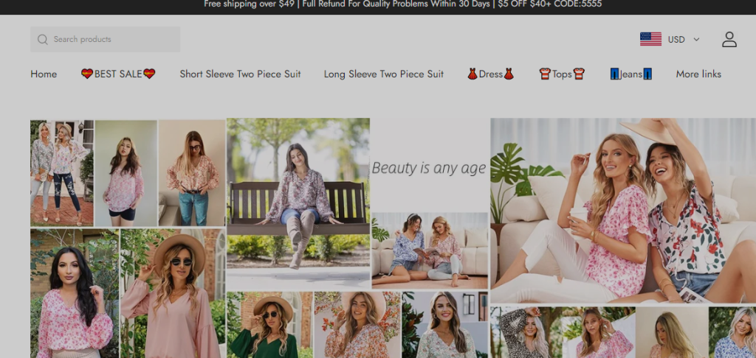Click the woman on bench photo
This screenshot has width=756, height=358.
tap(298, 203)
